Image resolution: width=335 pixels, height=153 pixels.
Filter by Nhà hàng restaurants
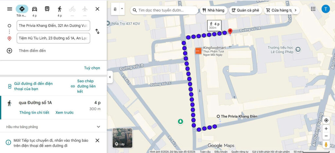click(213, 10)
